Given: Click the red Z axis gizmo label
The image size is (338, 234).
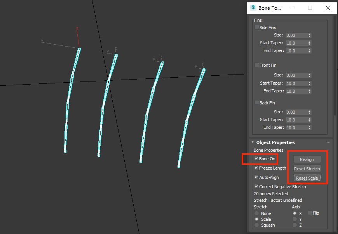Looking at the screenshot, I should point(77,28).
